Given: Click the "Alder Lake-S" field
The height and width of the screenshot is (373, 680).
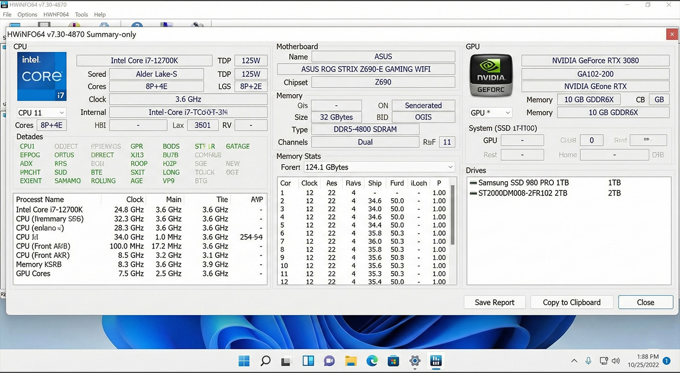Looking at the screenshot, I should pyautogui.click(x=156, y=74).
